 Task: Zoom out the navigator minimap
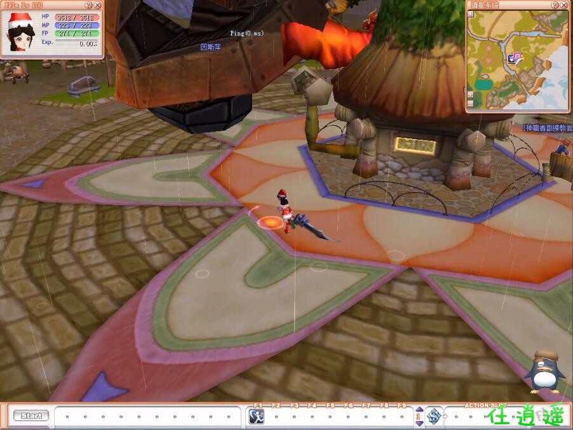point(470,104)
